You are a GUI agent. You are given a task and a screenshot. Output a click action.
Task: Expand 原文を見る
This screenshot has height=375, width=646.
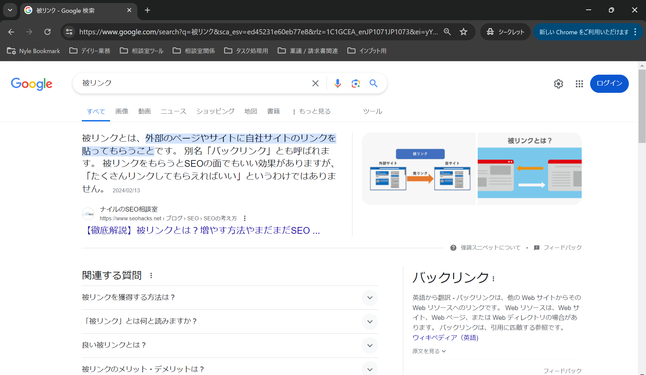click(429, 351)
